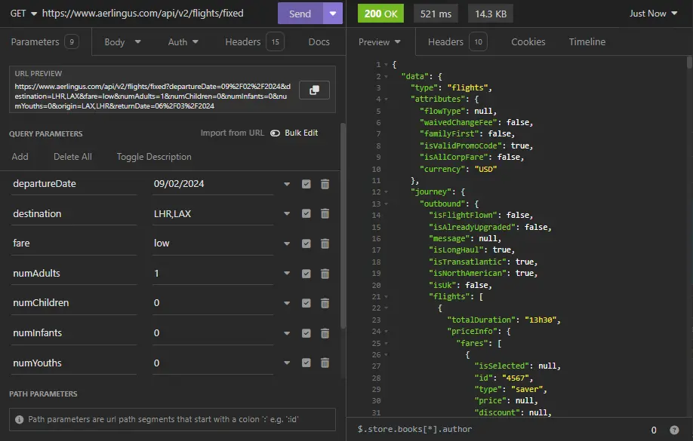693x441 pixels.
Task: Click the query parameters panel scrollbar
Action: point(343,225)
